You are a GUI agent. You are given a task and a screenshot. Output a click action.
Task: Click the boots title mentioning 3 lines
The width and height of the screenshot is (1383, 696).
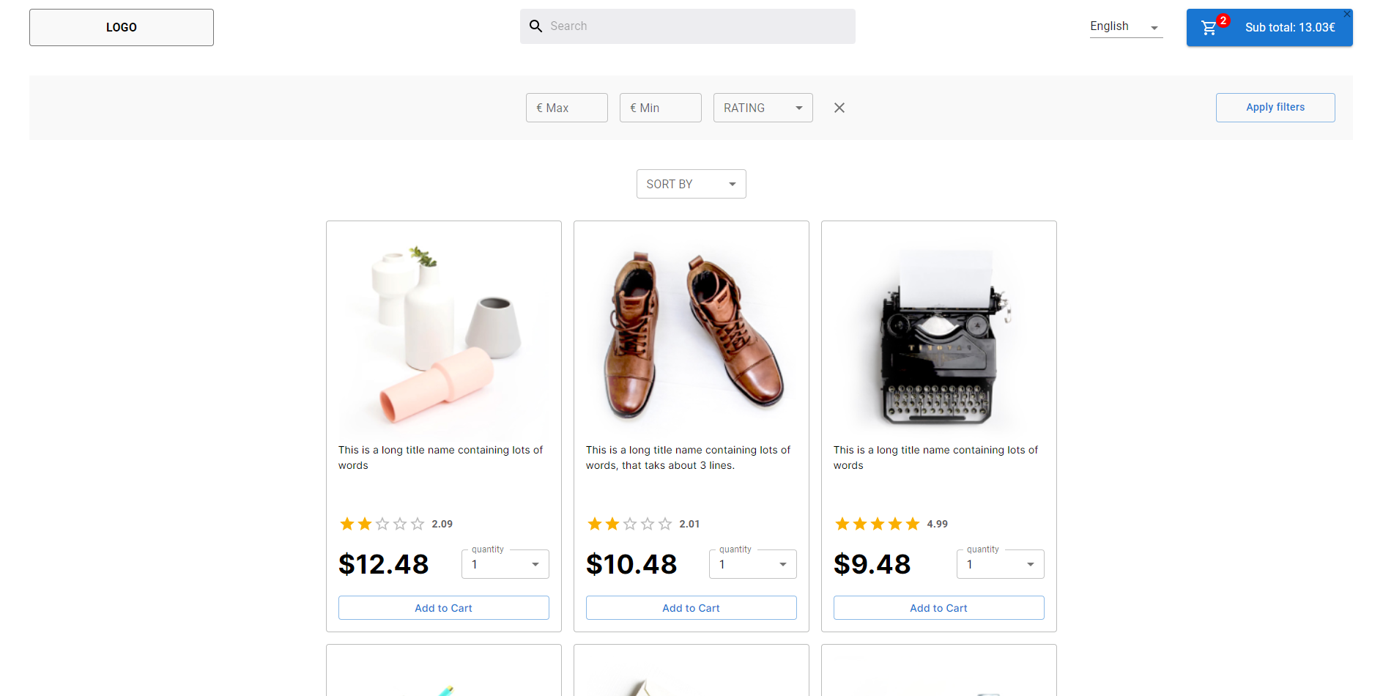pyautogui.click(x=688, y=458)
